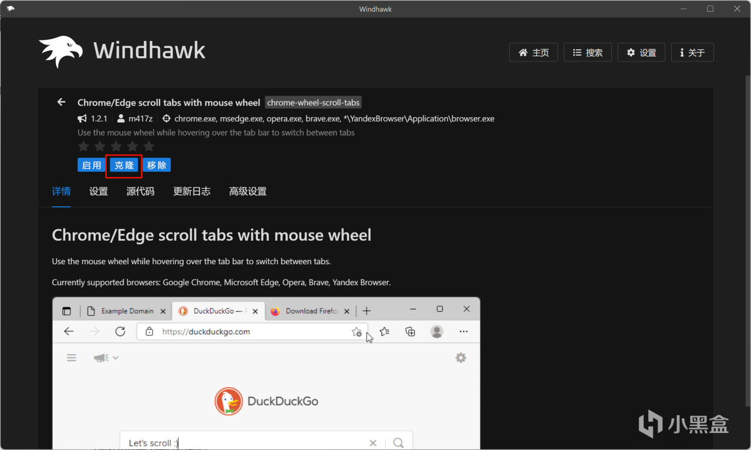Click the chrome-wheel-scroll-tabs ID badge

tap(313, 103)
